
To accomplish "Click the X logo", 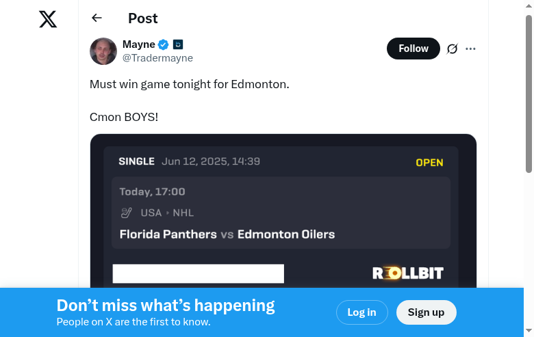I will click(48, 19).
